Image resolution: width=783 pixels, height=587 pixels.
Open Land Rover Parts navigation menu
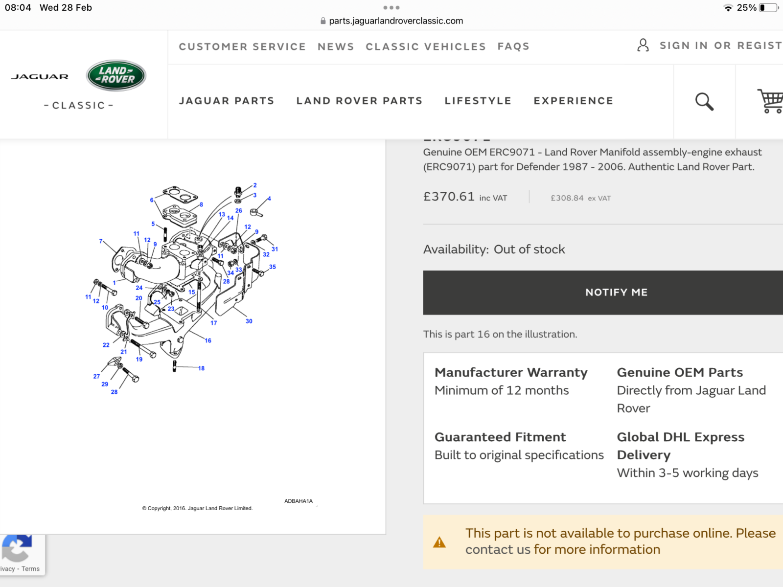tap(359, 101)
